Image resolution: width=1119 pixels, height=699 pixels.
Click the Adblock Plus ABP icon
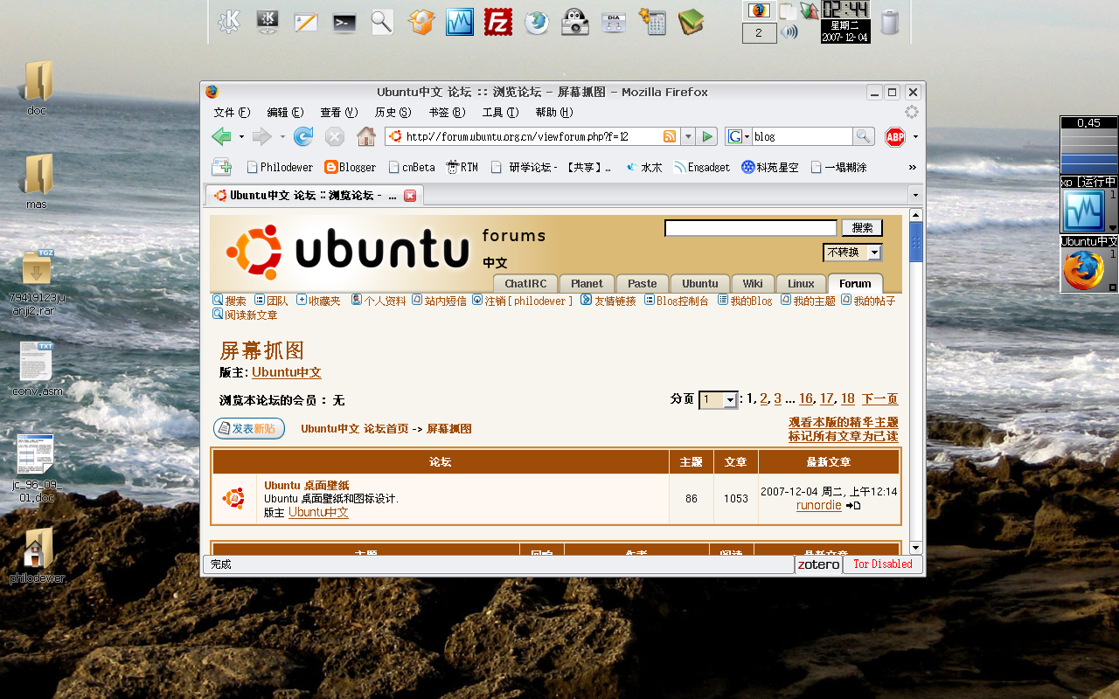click(x=895, y=136)
